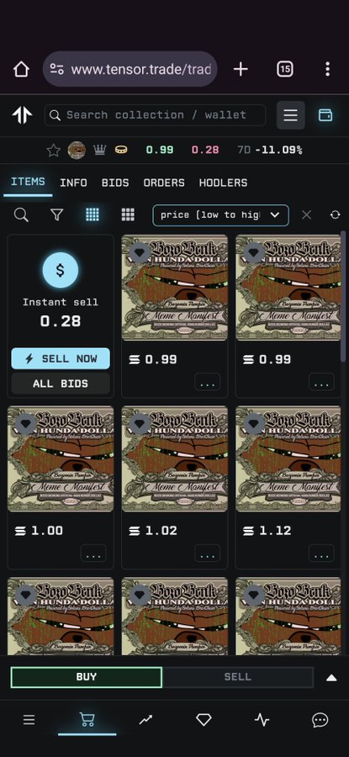Favorite the collection with the star icon

[x=53, y=151]
